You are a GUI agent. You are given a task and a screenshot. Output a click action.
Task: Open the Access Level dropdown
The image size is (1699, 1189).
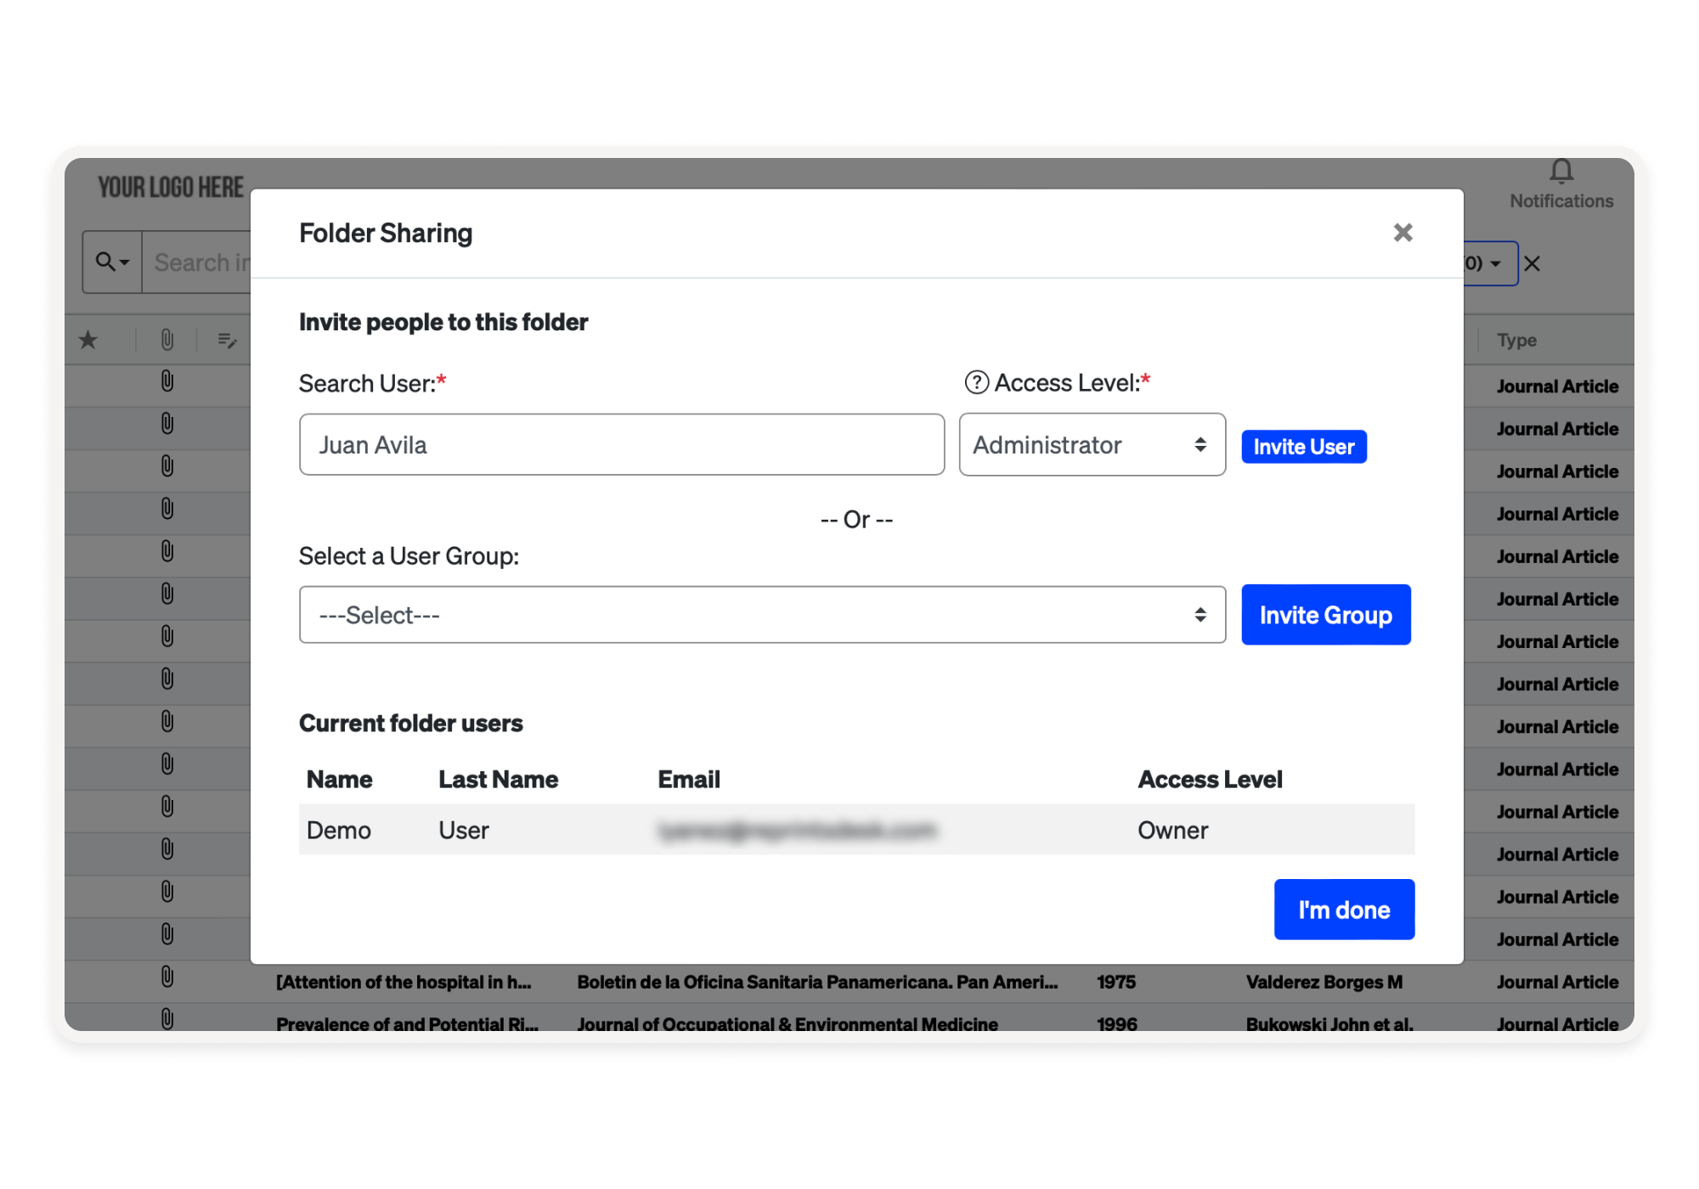(x=1092, y=444)
